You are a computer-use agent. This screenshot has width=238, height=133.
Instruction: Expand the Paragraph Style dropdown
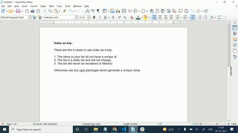point(30,17)
